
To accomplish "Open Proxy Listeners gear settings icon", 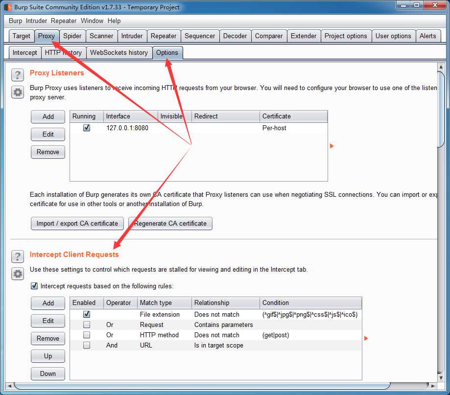I will point(18,93).
